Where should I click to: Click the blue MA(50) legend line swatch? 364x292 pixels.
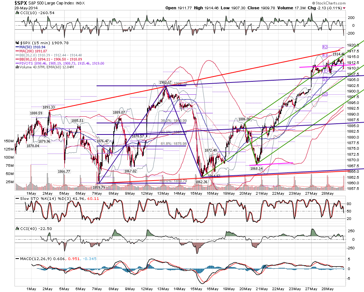coord(17,47)
